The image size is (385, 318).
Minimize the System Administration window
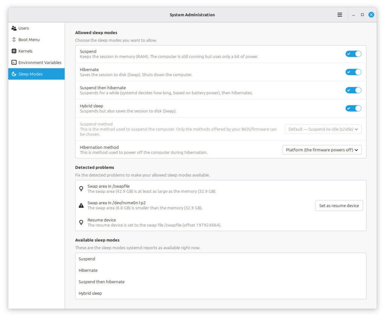(x=353, y=15)
